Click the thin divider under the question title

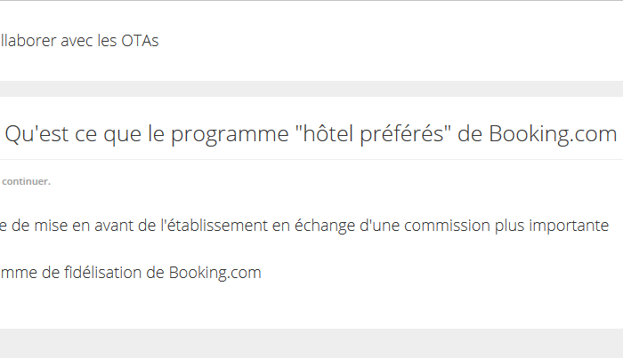tap(311, 159)
